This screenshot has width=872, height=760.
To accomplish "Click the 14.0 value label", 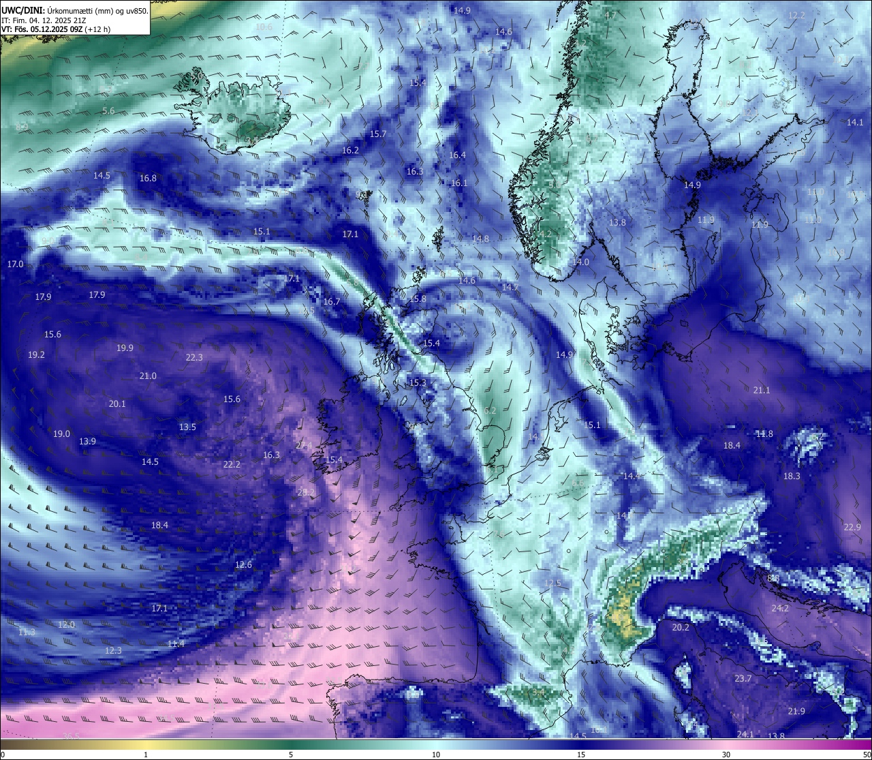I will [x=580, y=262].
